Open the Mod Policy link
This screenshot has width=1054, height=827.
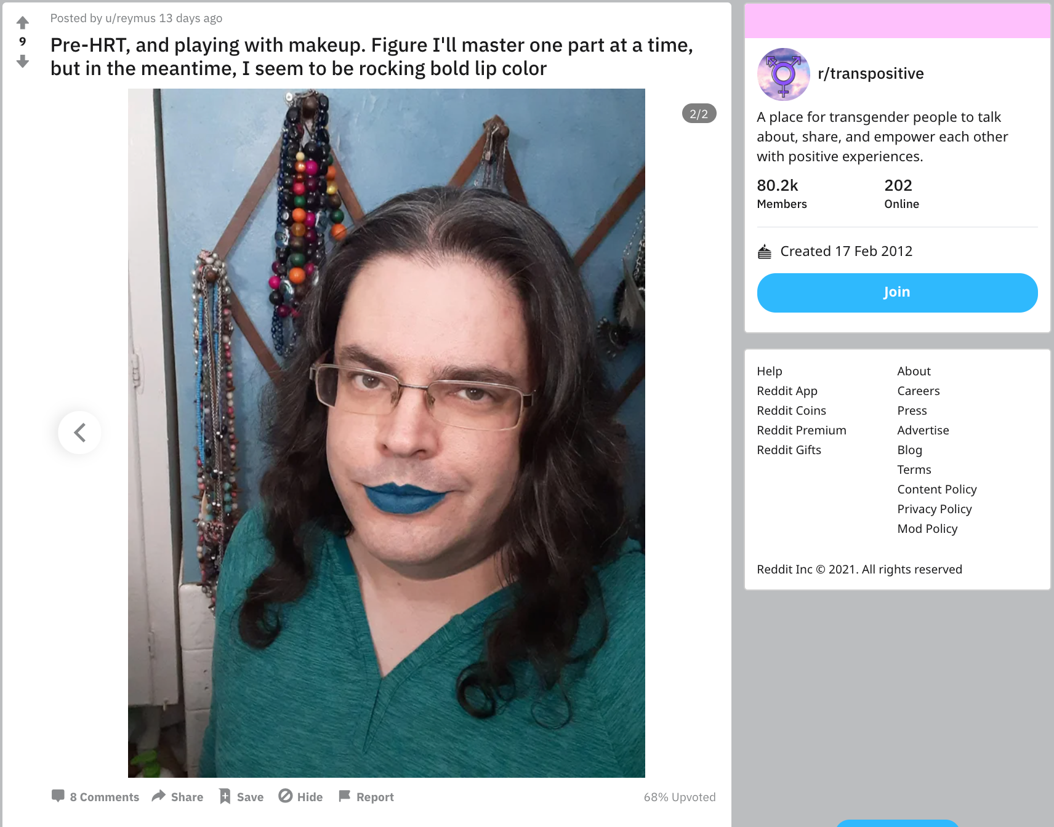[927, 529]
